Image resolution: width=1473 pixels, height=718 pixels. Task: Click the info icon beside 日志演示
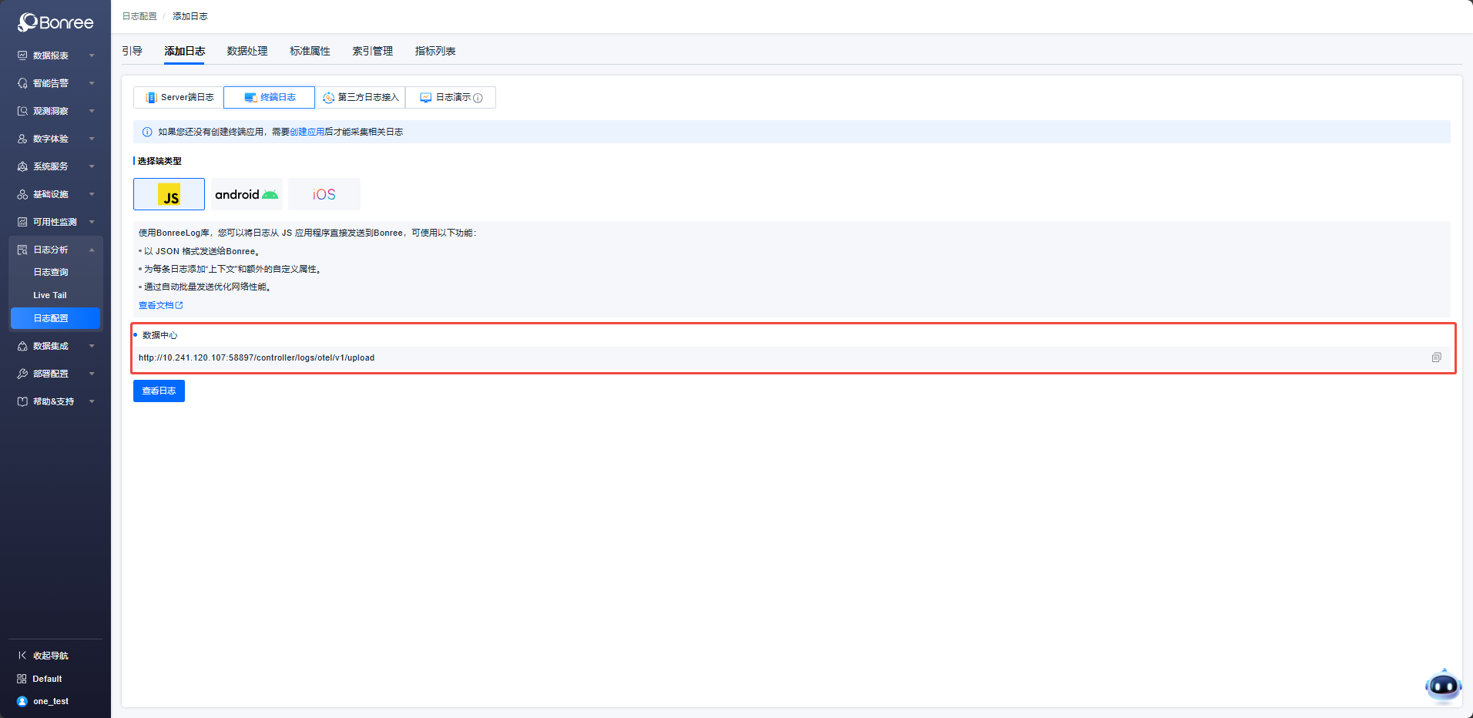(x=478, y=98)
